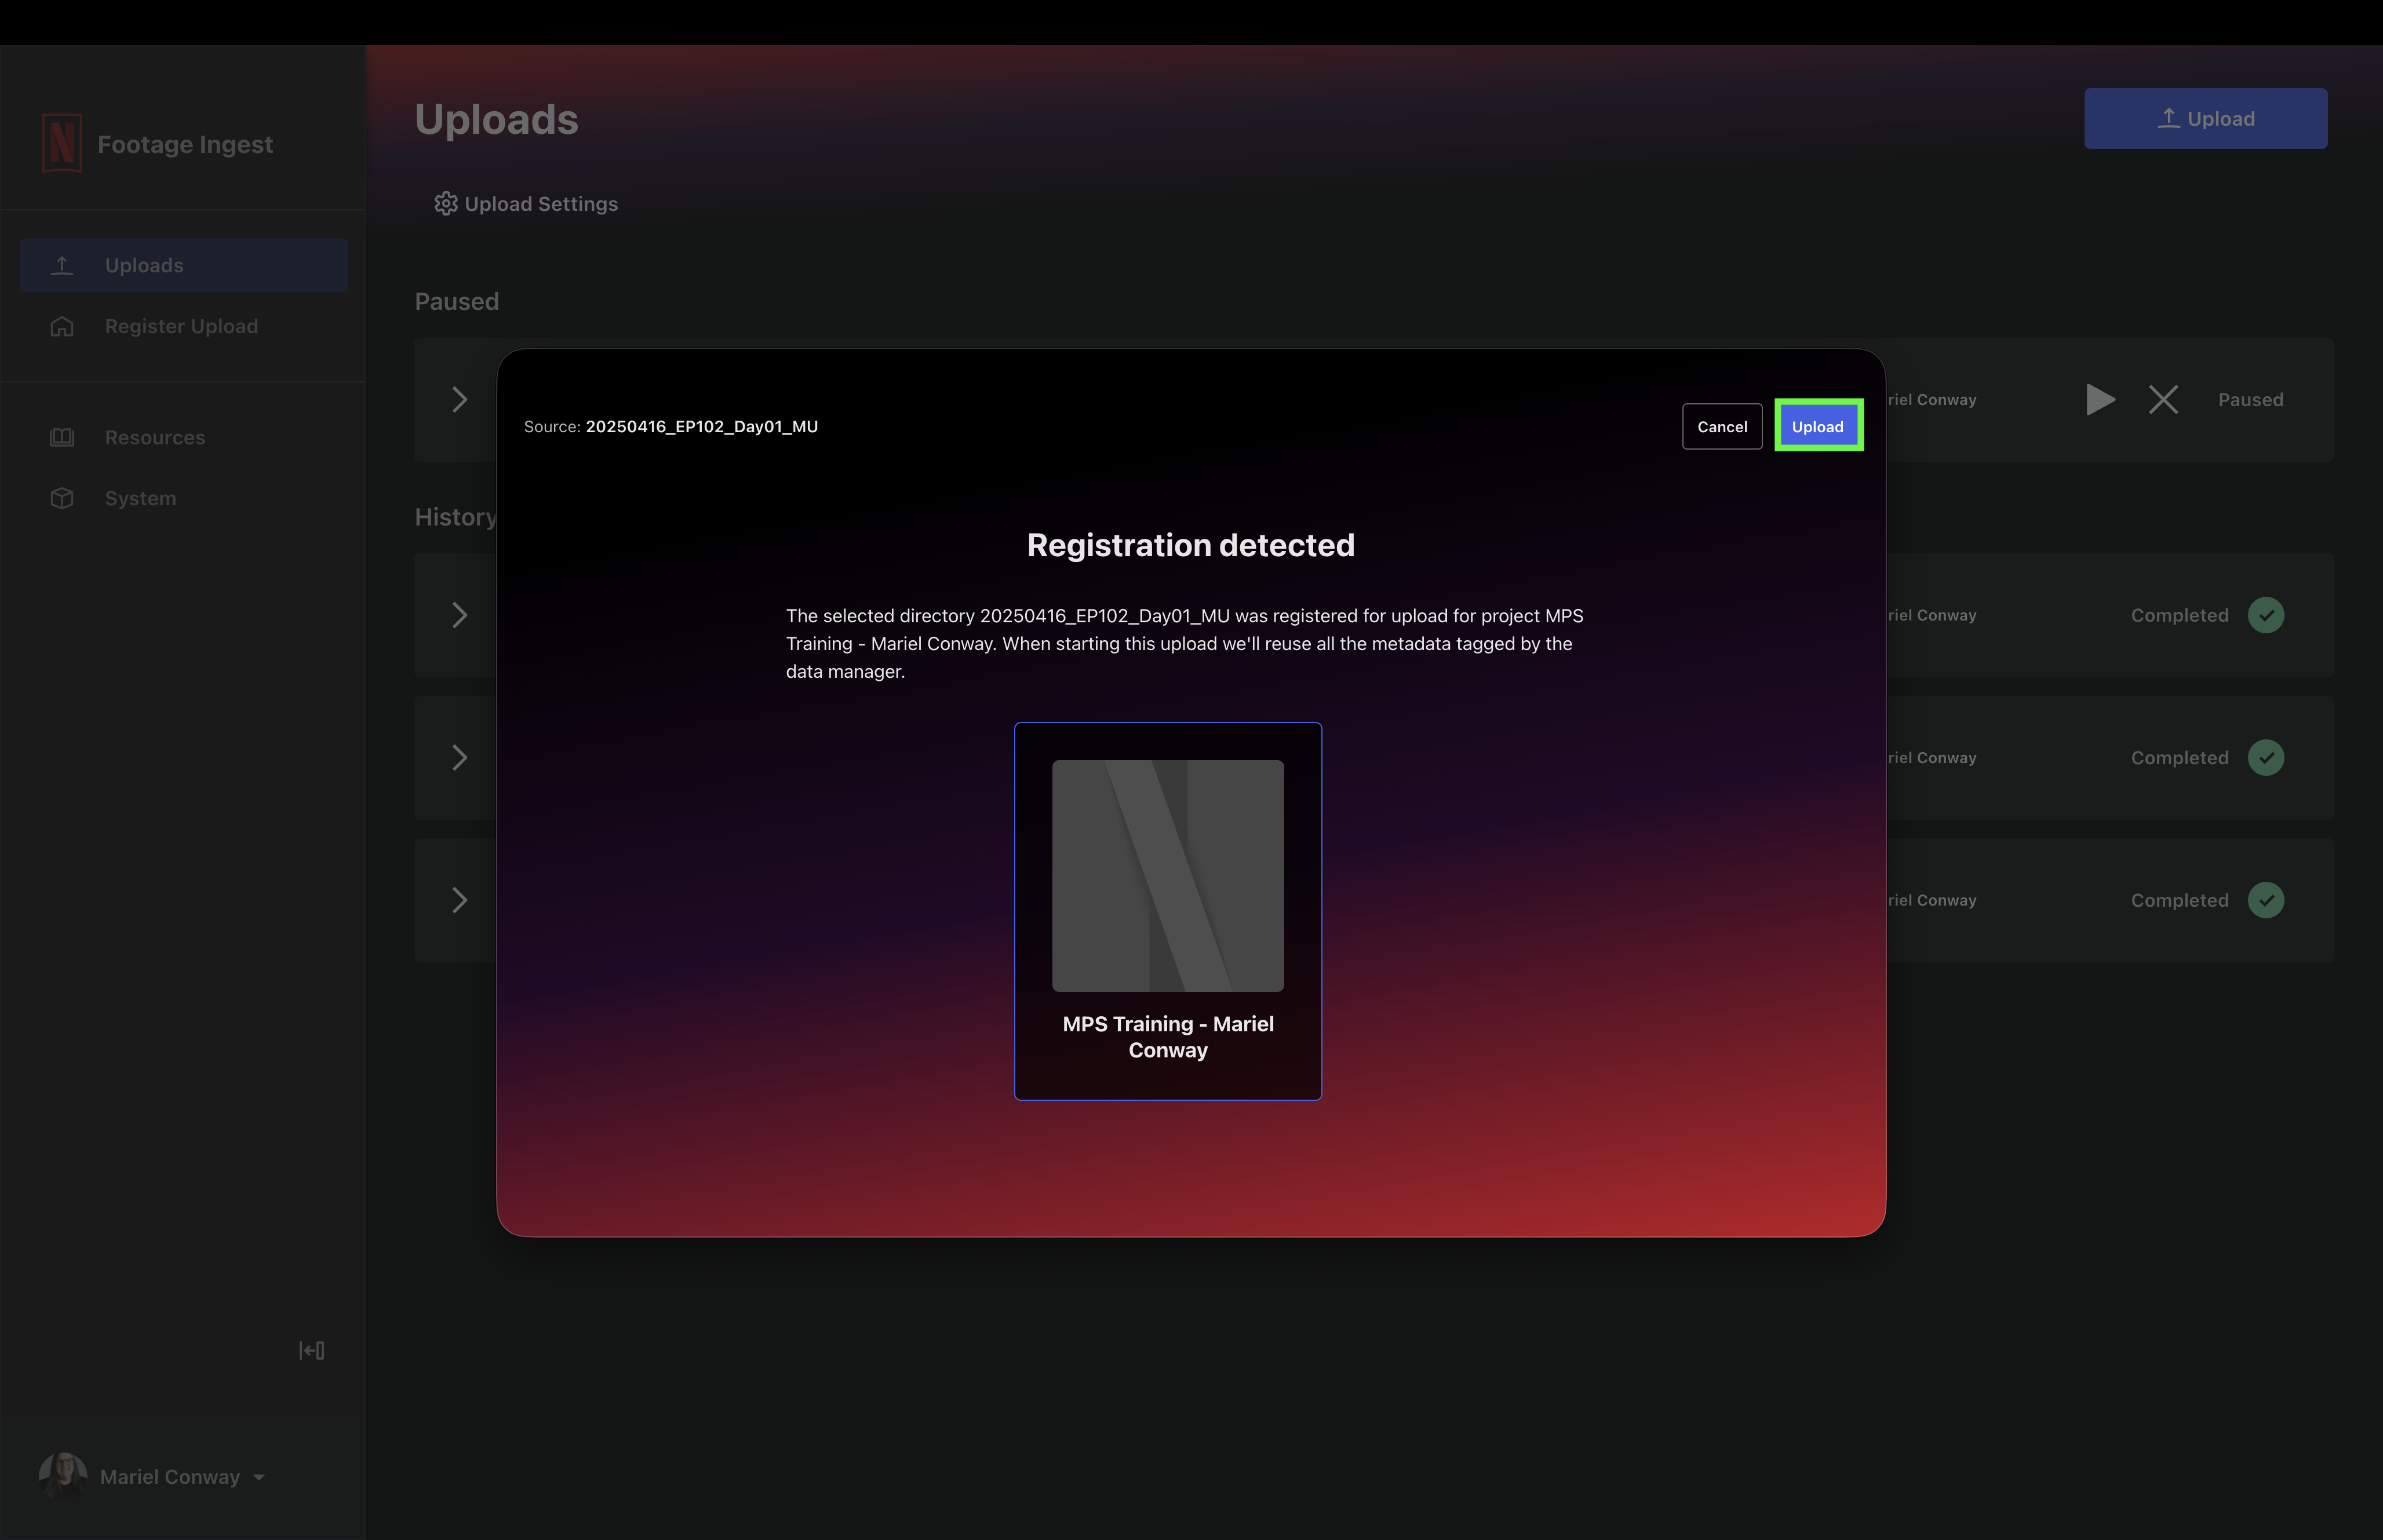Cancel the registration dialog
Viewport: 2383px width, 1540px height.
tap(1722, 427)
